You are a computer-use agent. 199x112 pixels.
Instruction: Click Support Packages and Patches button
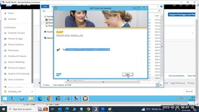182,15
